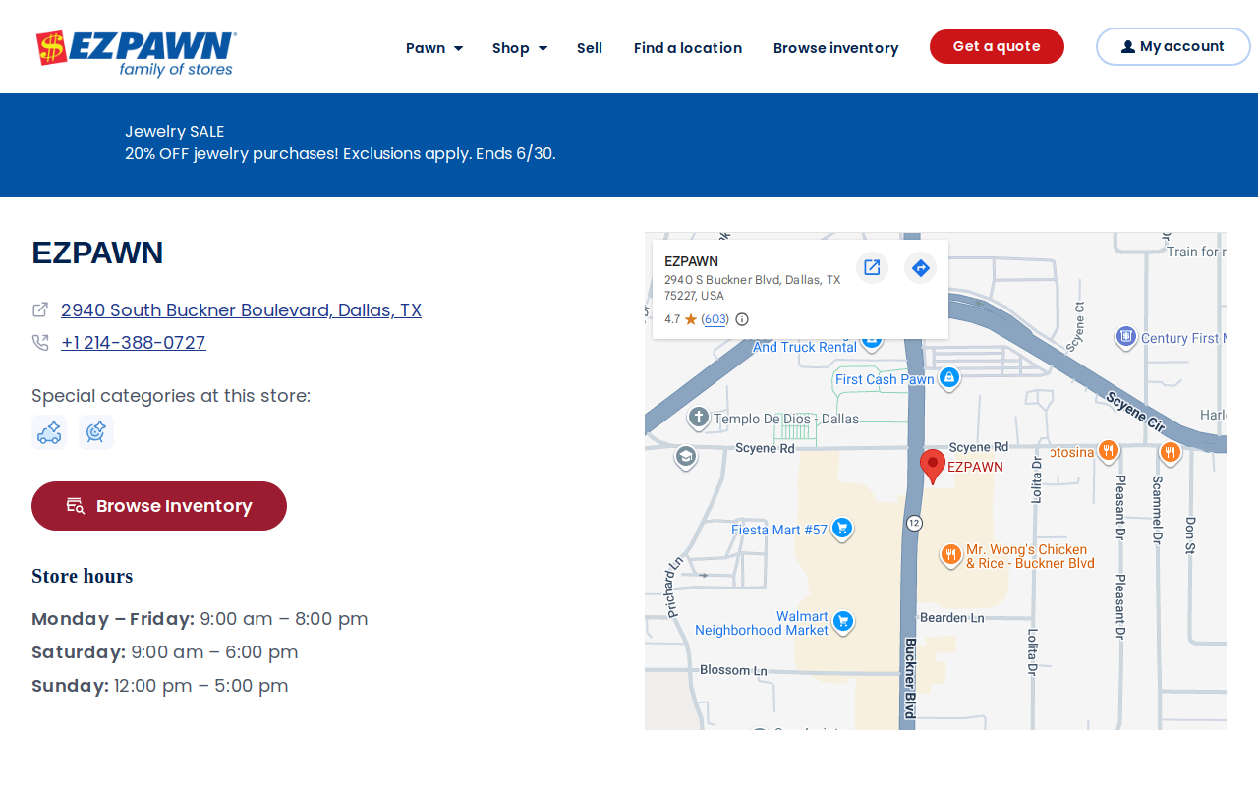The height and width of the screenshot is (786, 1258).
Task: Click the Buckner Blvd road label on map
Action: [910, 678]
